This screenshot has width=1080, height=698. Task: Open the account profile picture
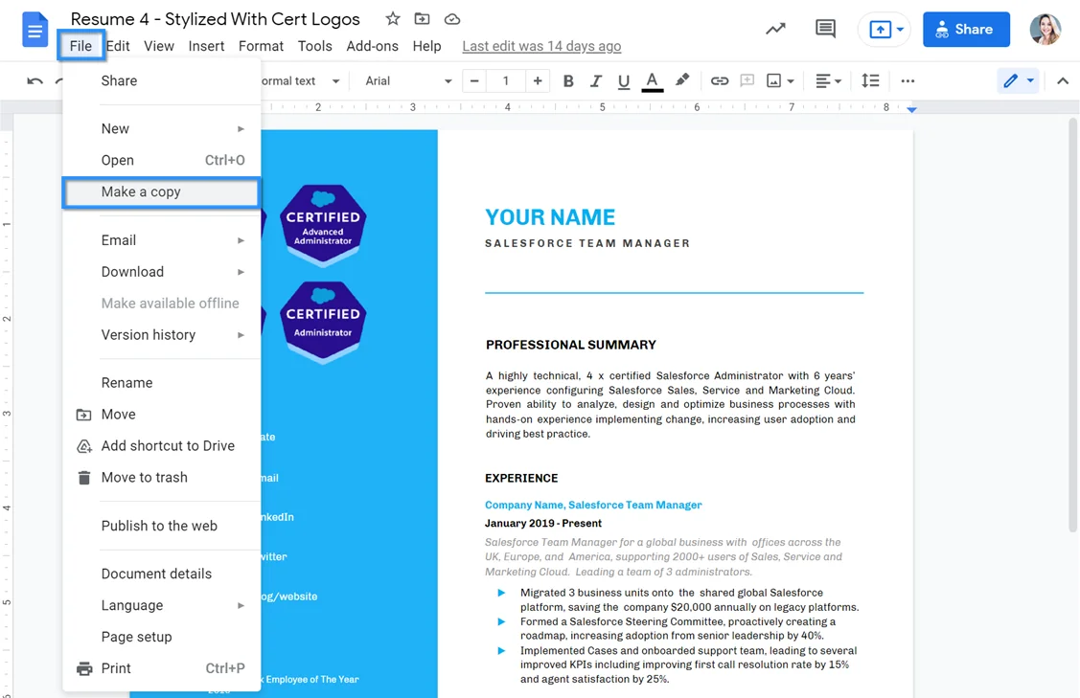[1045, 29]
